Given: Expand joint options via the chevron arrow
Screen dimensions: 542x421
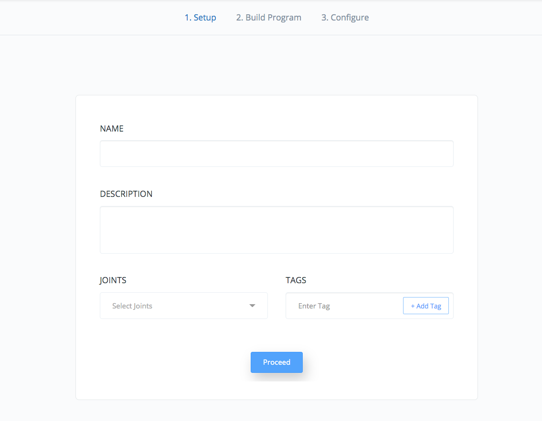Looking at the screenshot, I should point(252,306).
